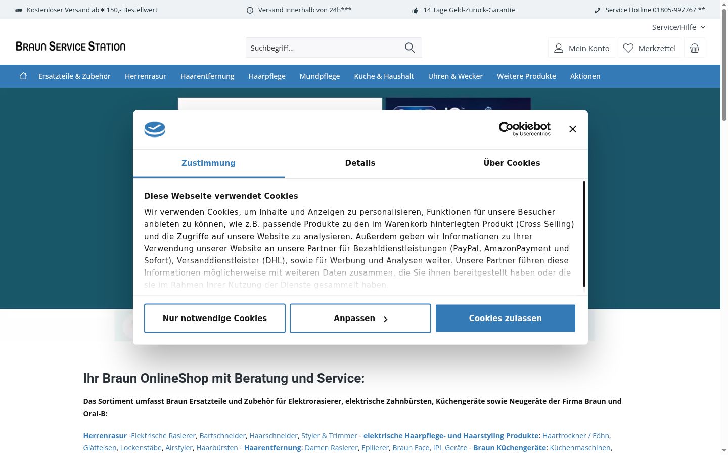
Task: Open the IPL Geräte link
Action: [450, 447]
